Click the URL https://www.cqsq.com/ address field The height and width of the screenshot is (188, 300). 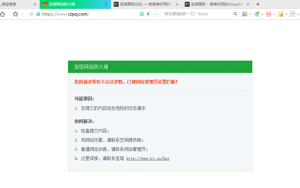(x=65, y=14)
